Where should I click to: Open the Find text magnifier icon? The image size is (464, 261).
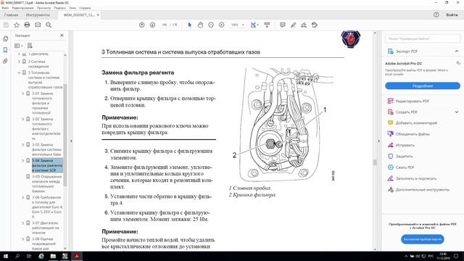(49, 25)
